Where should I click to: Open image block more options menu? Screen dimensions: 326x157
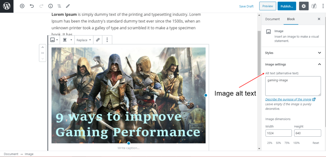pos(107,40)
